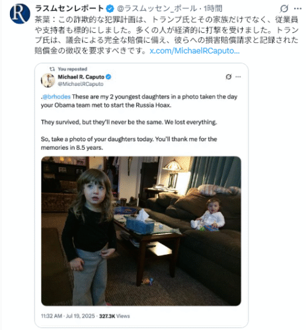Click the 11:32 AM · Jul 19, 2025 timestamp
The image size is (306, 330).
[68, 316]
